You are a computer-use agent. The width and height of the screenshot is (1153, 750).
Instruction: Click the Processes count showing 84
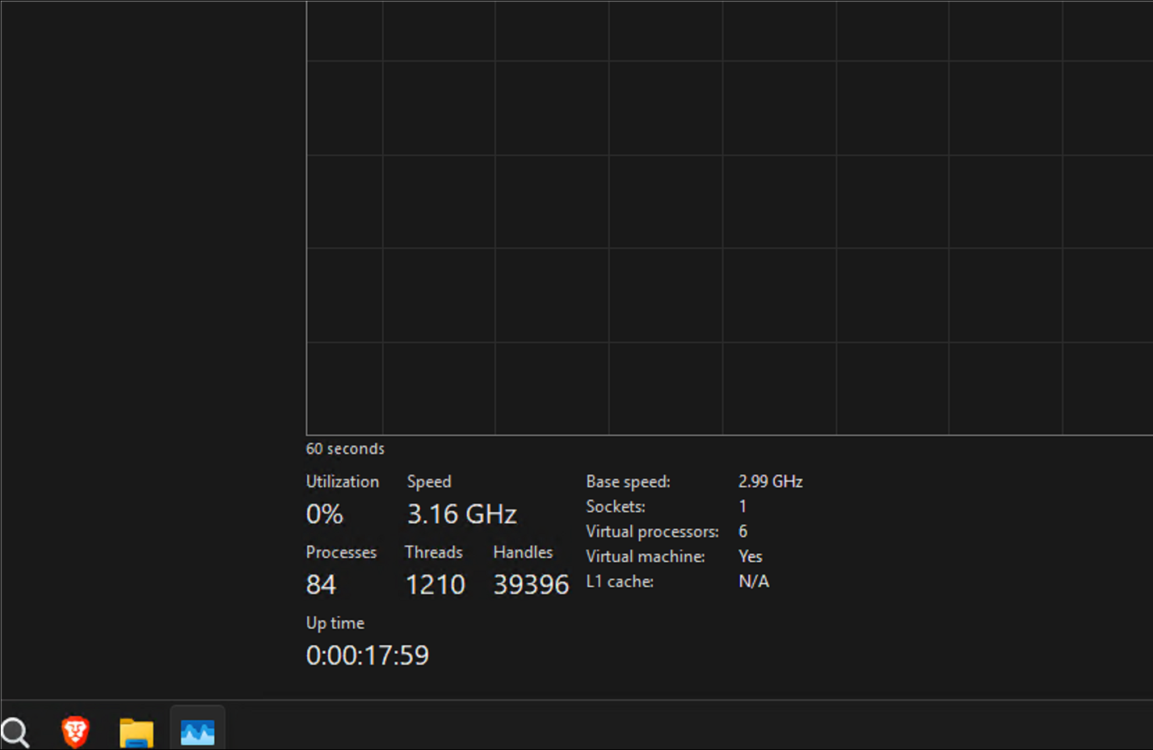point(321,584)
